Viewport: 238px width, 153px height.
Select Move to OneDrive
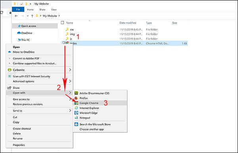pos(39,52)
